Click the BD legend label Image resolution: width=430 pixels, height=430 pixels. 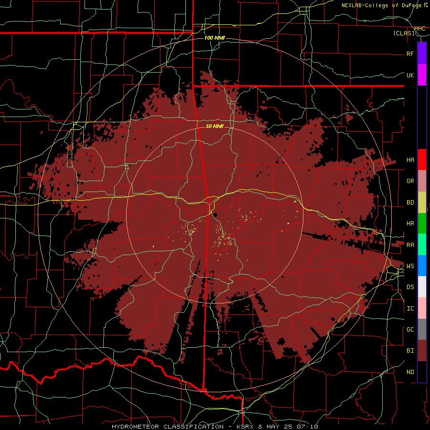click(410, 203)
